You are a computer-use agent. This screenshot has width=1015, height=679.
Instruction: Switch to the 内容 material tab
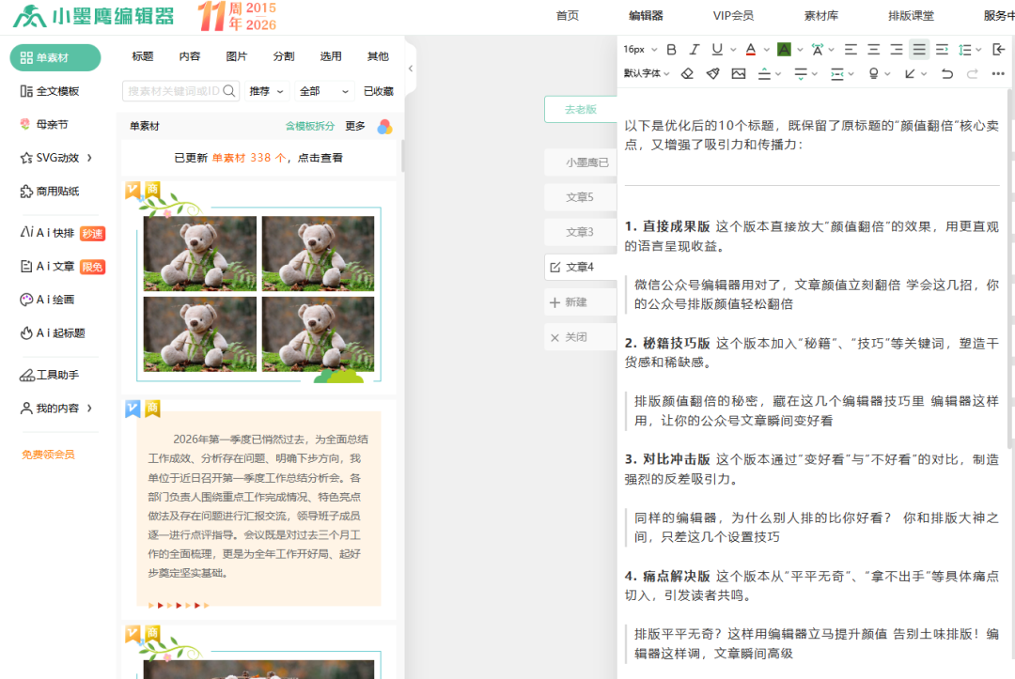point(190,56)
